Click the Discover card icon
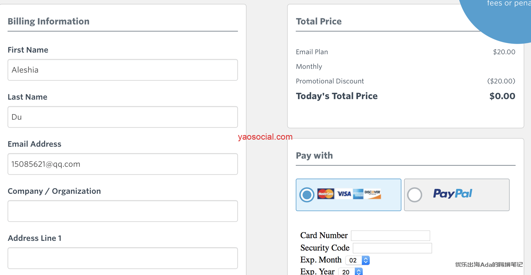This screenshot has width=531, height=275. click(372, 194)
